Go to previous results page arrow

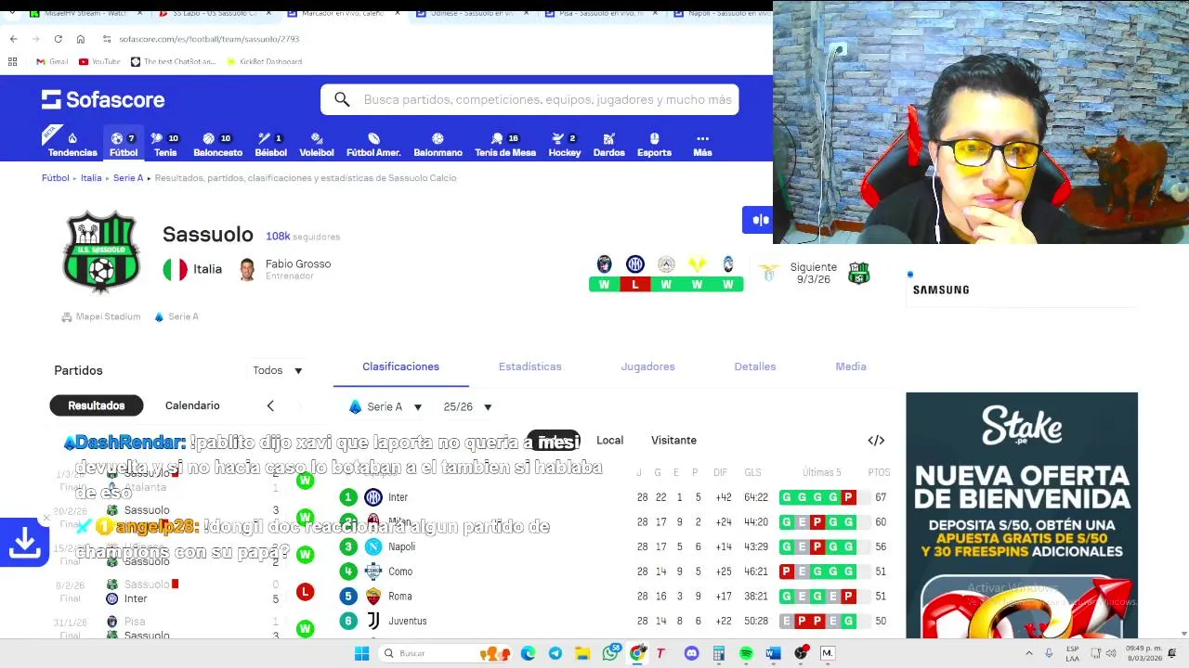(270, 405)
